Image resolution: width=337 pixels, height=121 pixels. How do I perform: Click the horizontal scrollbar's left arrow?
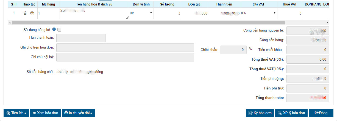10,22
